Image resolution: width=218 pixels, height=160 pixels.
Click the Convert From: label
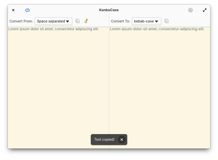coord(21,21)
